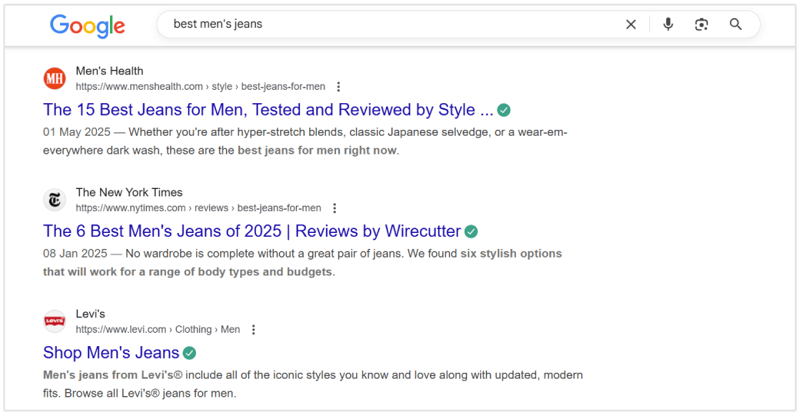
Task: Click the Men's Health favicon
Action: click(55, 79)
